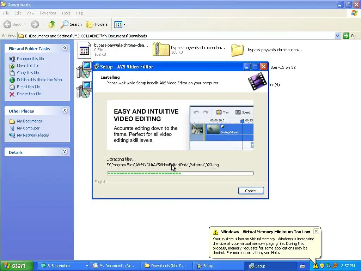The width and height of the screenshot is (361, 271).
Task: Click the first Setup taskbar button
Action: point(218,266)
